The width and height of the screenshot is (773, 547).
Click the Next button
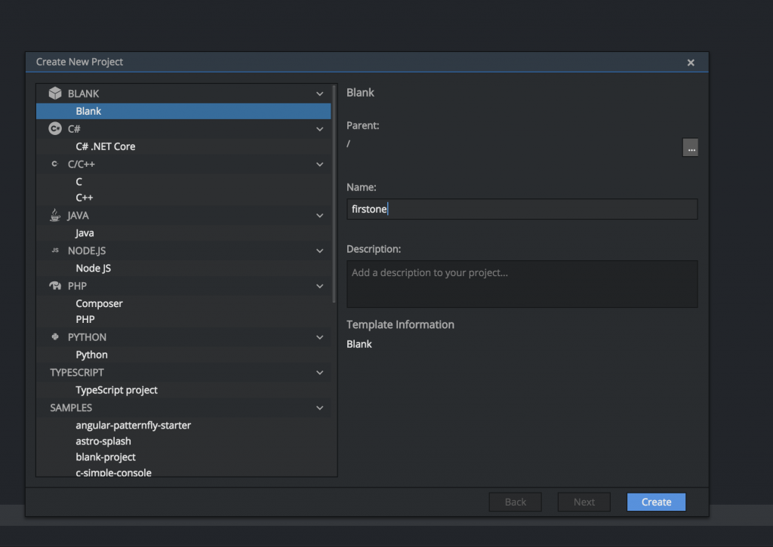coord(584,502)
